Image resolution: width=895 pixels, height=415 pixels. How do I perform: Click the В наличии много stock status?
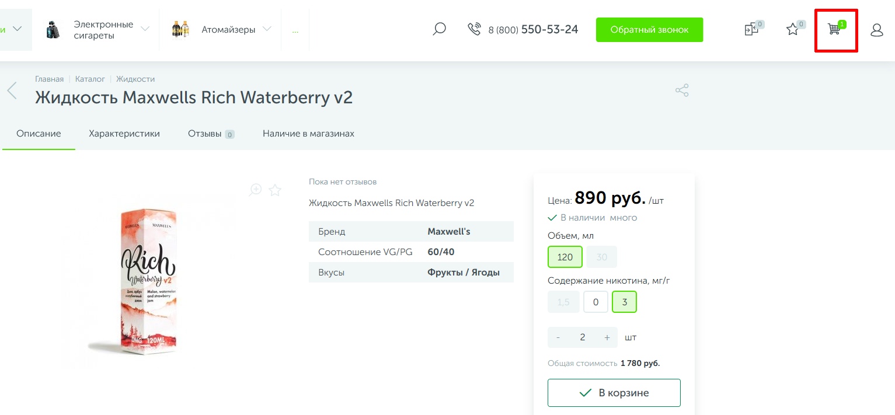(593, 218)
